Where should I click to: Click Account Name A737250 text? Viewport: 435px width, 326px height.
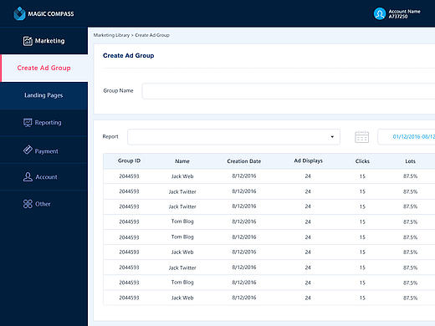[404, 14]
